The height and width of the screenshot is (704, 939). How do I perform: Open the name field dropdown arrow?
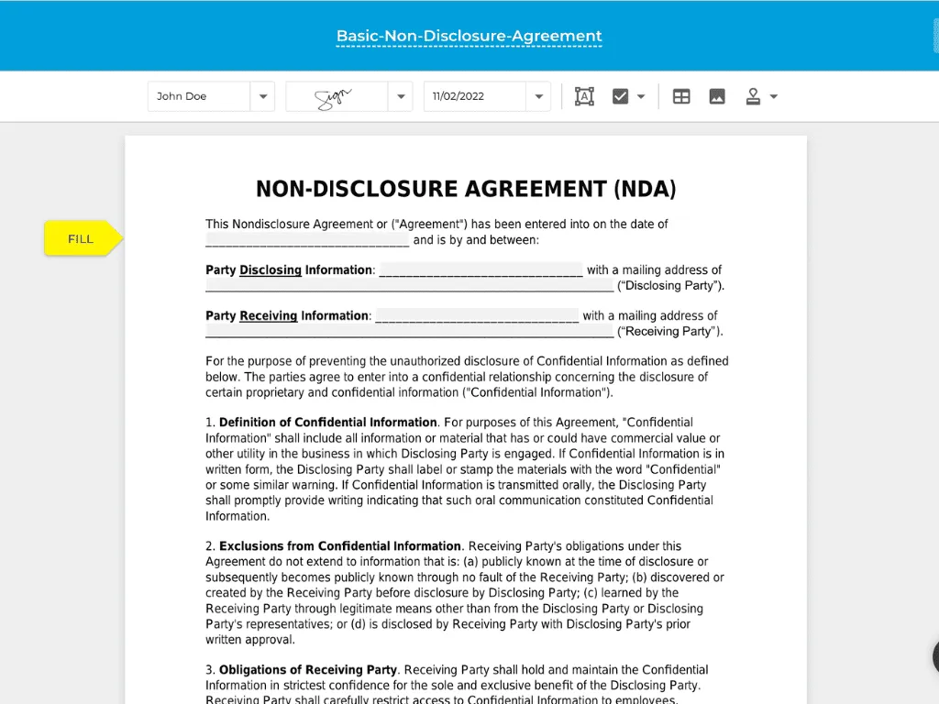tap(263, 95)
